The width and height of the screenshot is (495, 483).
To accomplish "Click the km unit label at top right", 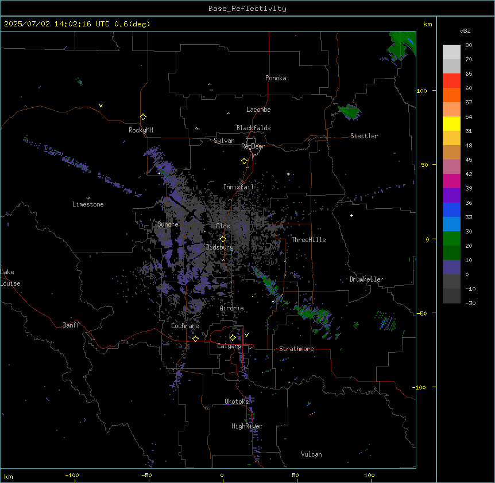I will click(x=427, y=24).
